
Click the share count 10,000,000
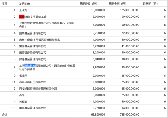[x=98, y=10]
